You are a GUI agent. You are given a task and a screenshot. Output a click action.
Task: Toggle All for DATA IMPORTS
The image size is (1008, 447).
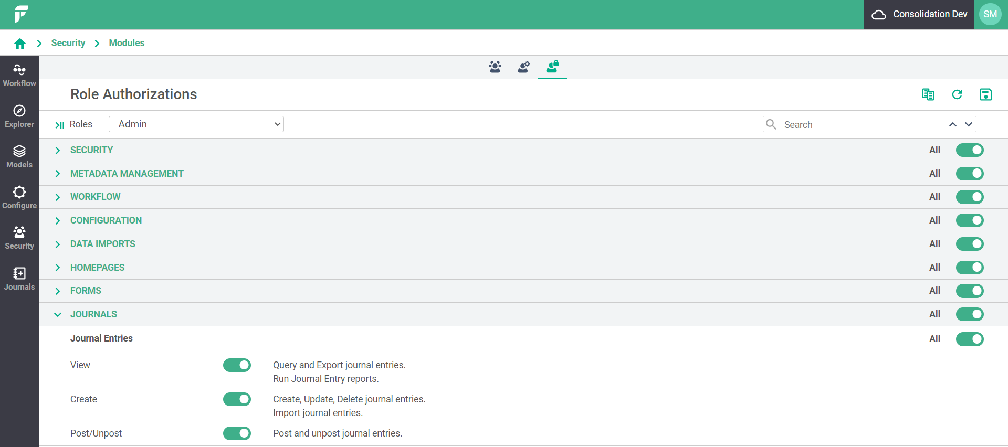[970, 244]
